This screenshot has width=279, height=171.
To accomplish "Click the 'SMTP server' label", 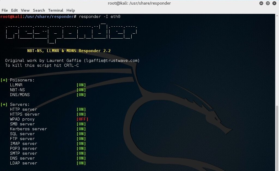I will click(23, 153).
